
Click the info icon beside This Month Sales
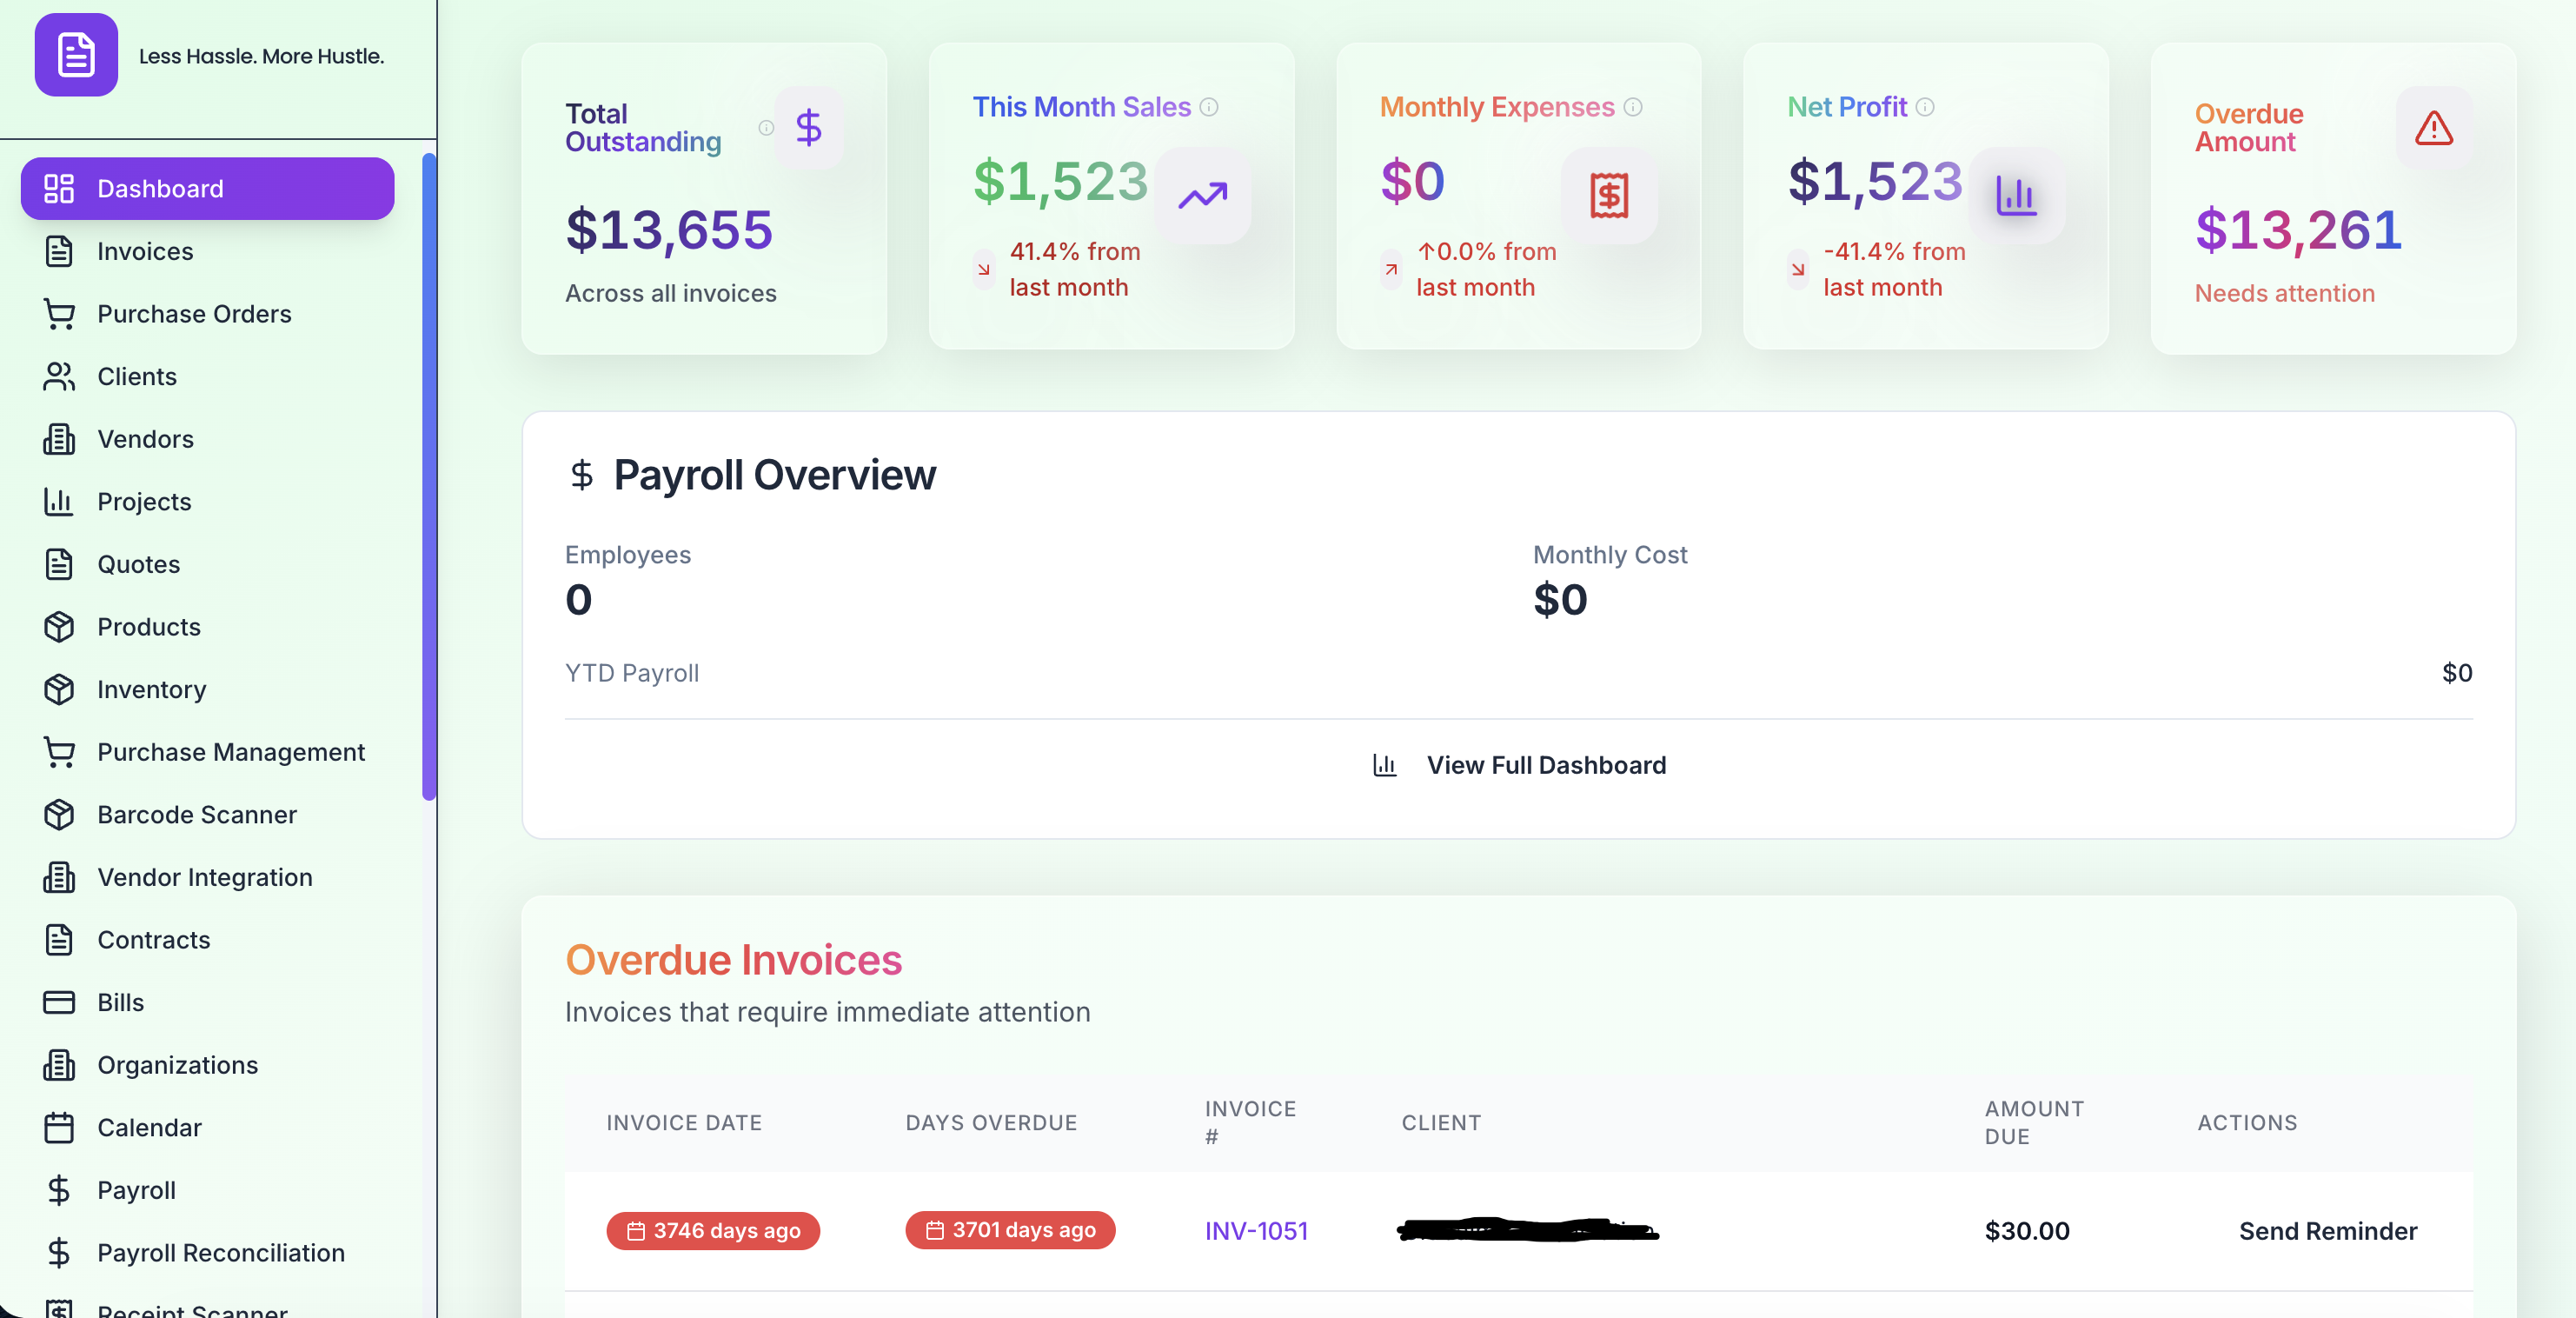pyautogui.click(x=1210, y=108)
